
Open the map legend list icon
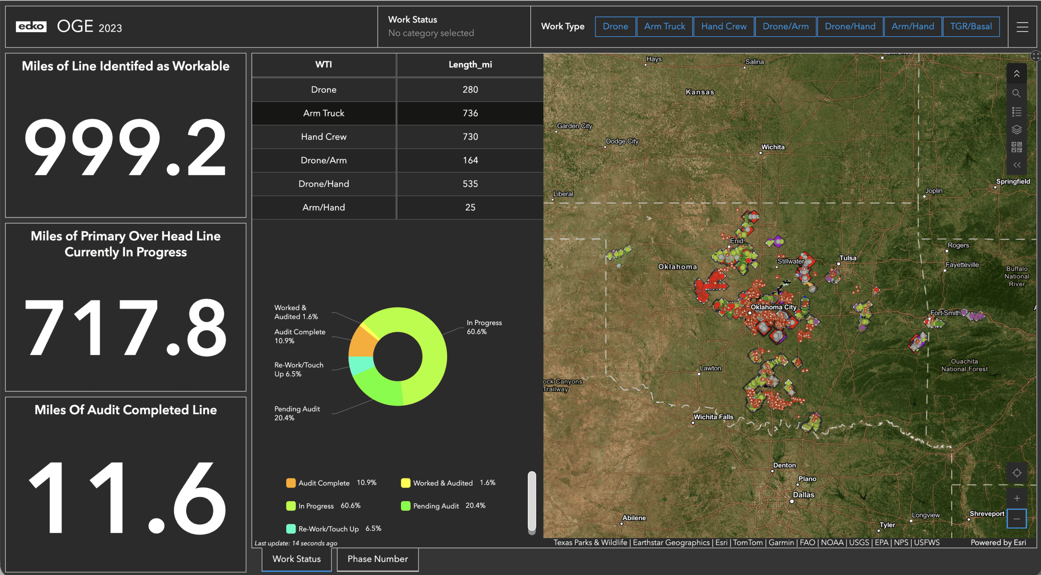[x=1016, y=111]
